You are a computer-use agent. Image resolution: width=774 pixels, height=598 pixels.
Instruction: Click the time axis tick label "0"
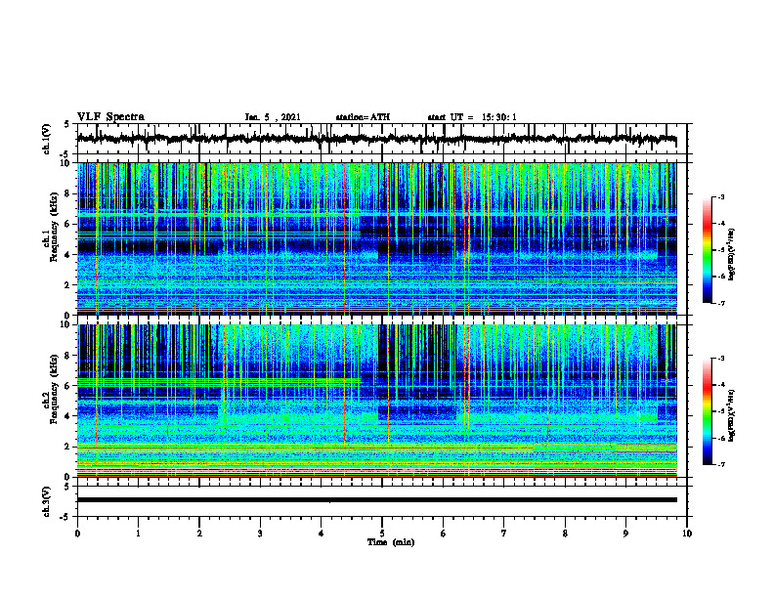77,534
